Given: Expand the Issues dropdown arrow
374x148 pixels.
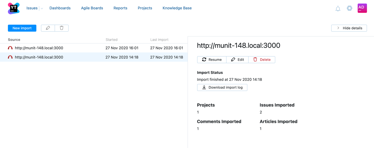Looking at the screenshot, I should pos(42,8).
